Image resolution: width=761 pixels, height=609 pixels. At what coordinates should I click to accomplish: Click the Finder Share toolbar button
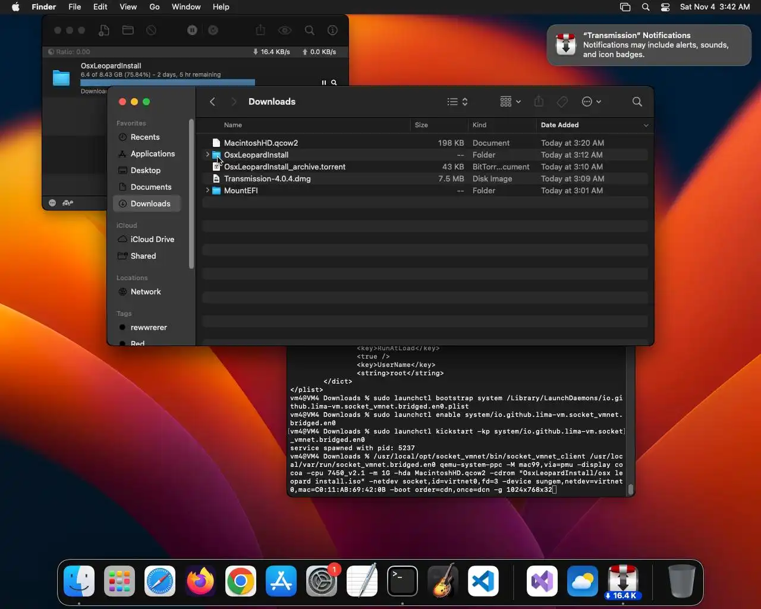pyautogui.click(x=539, y=102)
